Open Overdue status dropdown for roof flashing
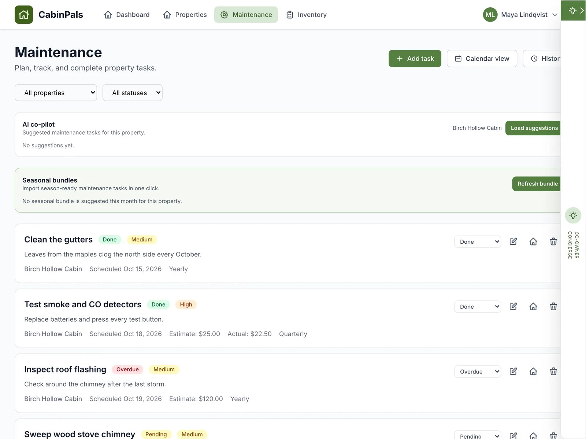The height and width of the screenshot is (439, 586). 478,372
